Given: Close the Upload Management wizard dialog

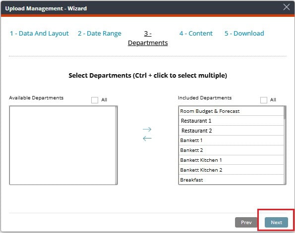Looking at the screenshot, I should [287, 7].
